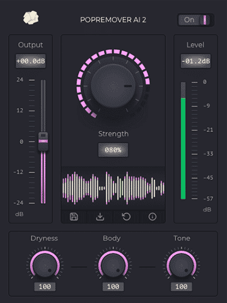Viewport: 227px width, 303px height.
Task: Select the Strength 080% value field
Action: pyautogui.click(x=113, y=150)
